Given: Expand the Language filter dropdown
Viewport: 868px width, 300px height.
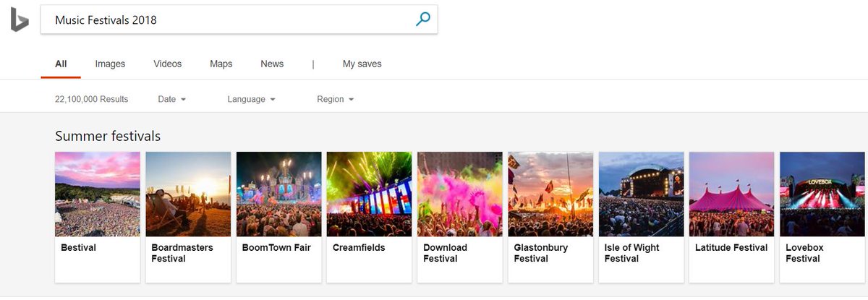Looking at the screenshot, I should pyautogui.click(x=252, y=99).
